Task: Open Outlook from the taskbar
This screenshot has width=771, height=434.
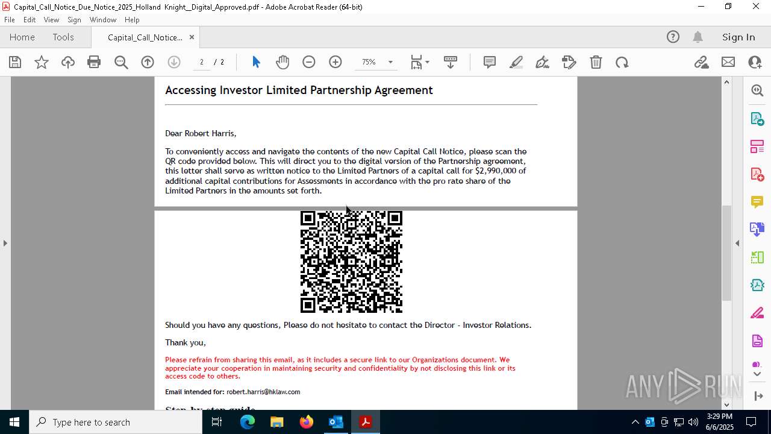Action: 336,422
